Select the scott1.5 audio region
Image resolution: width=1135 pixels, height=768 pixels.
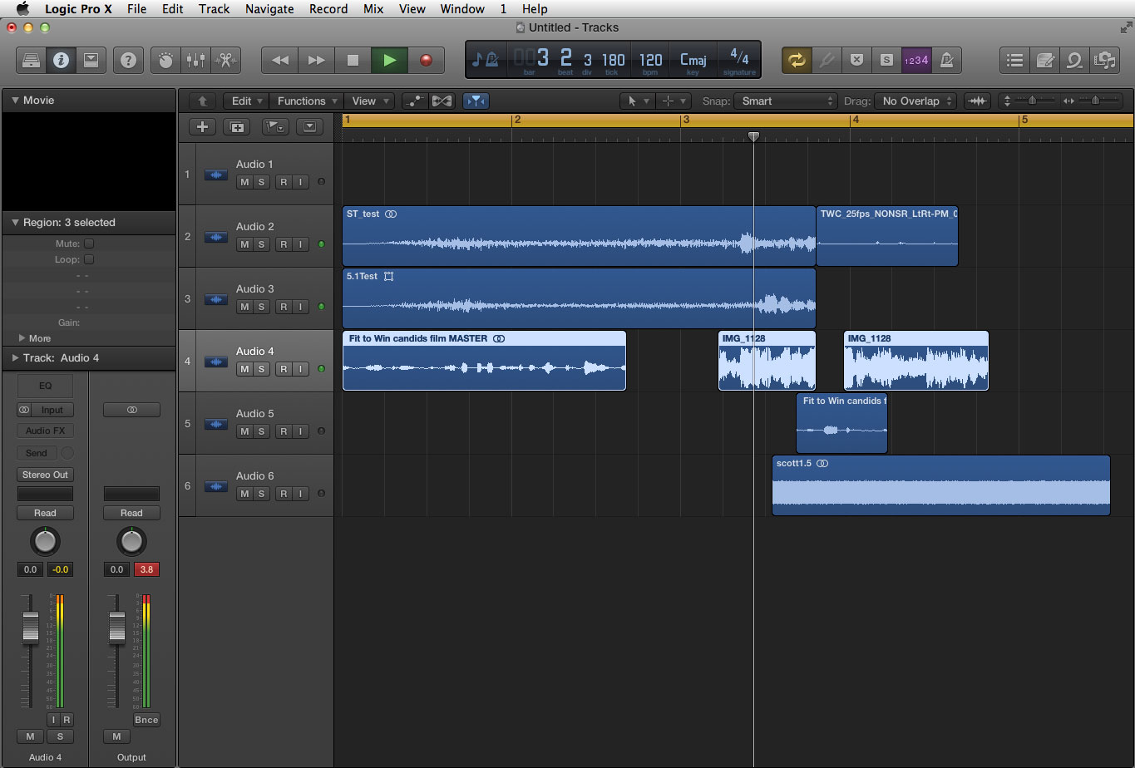940,486
